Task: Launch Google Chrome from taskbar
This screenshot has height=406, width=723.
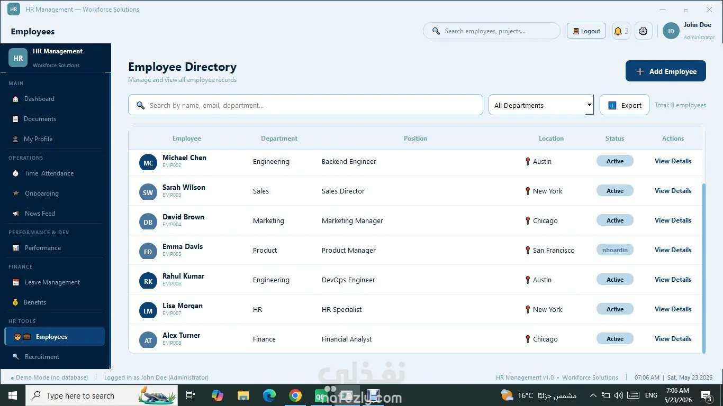Action: 295,395
